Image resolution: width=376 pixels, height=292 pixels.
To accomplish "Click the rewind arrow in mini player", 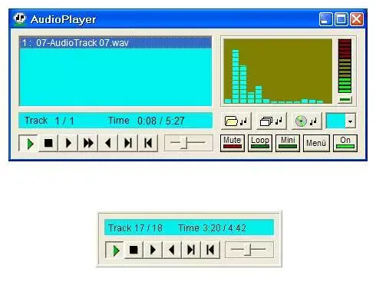I will point(172,250).
